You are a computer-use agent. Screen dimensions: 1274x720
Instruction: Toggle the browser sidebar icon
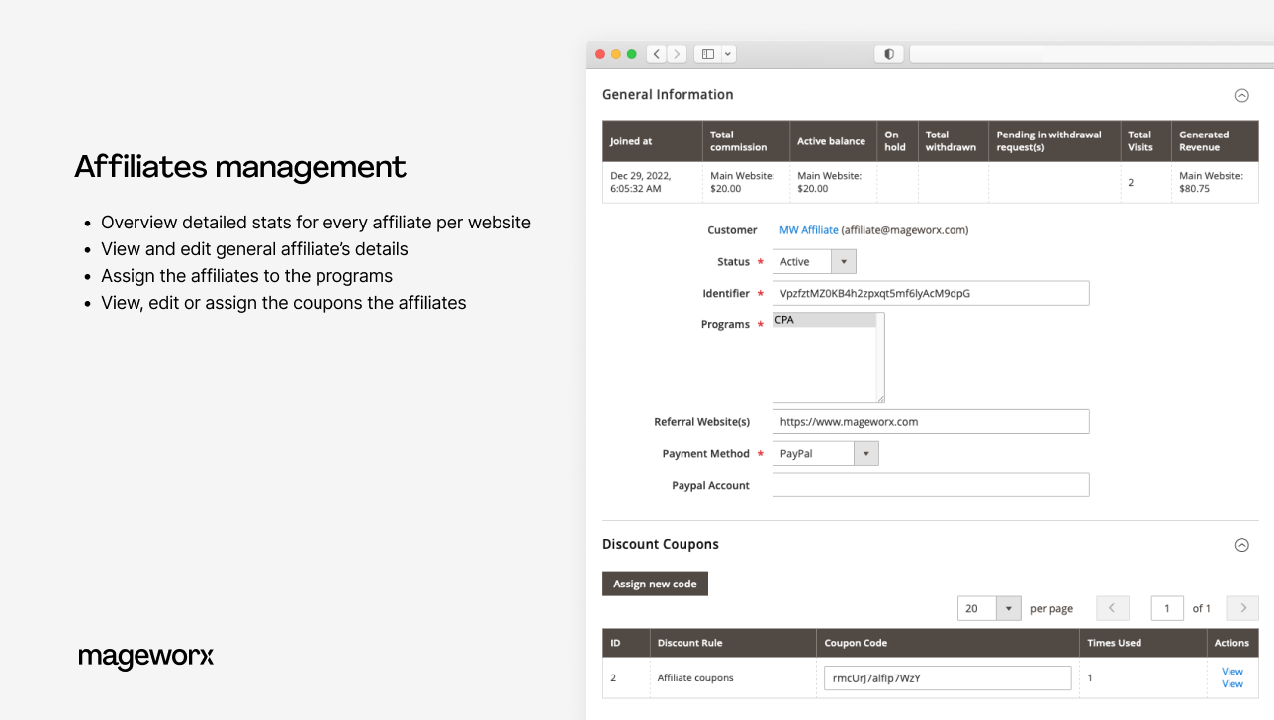(707, 54)
